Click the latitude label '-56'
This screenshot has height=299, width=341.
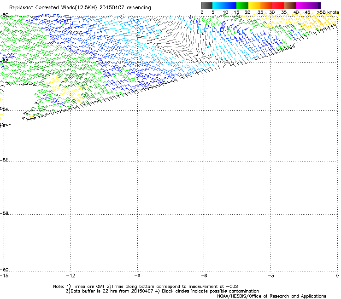(x=4, y=160)
